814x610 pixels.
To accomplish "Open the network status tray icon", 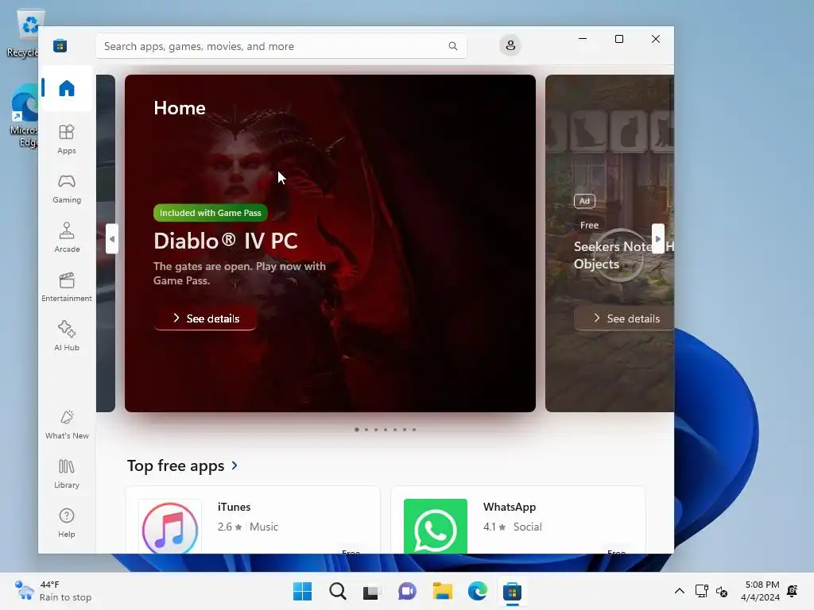I will click(701, 591).
